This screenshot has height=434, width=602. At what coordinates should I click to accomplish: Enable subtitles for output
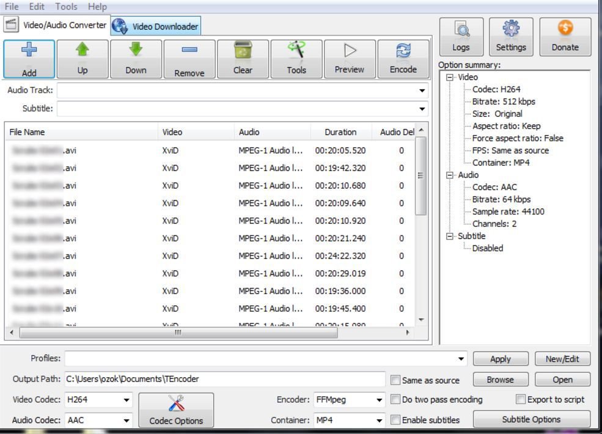(395, 420)
